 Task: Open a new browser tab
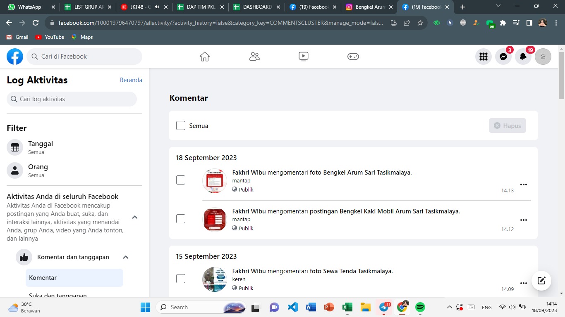(463, 7)
